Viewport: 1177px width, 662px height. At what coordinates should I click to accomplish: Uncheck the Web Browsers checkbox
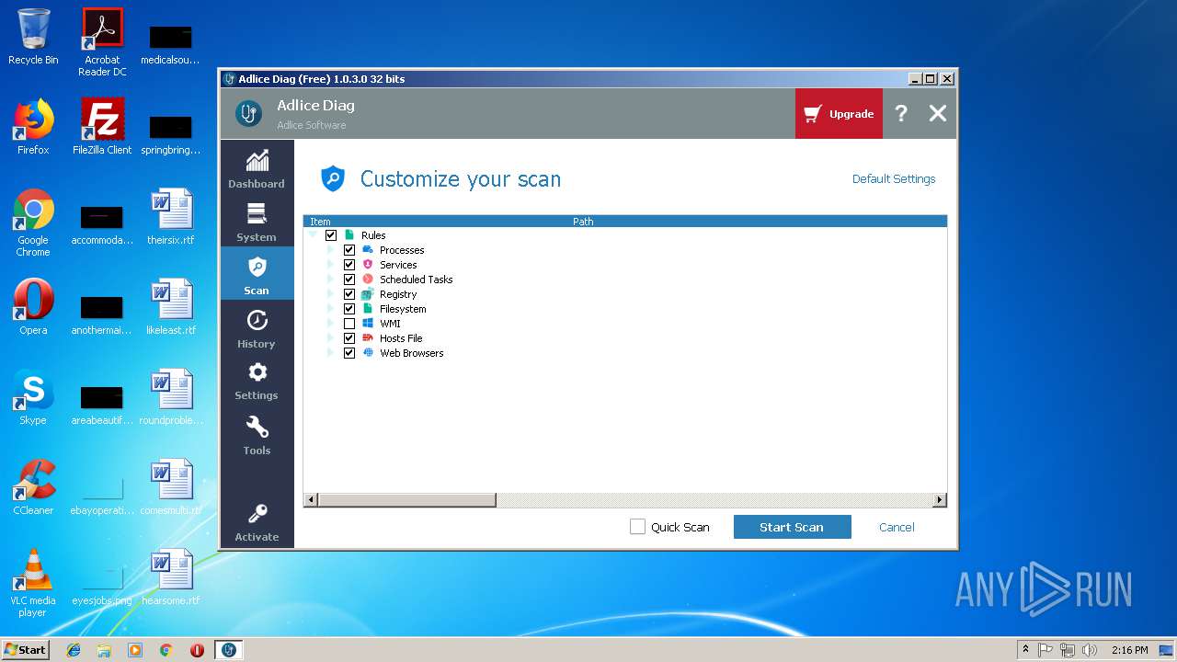pos(349,353)
